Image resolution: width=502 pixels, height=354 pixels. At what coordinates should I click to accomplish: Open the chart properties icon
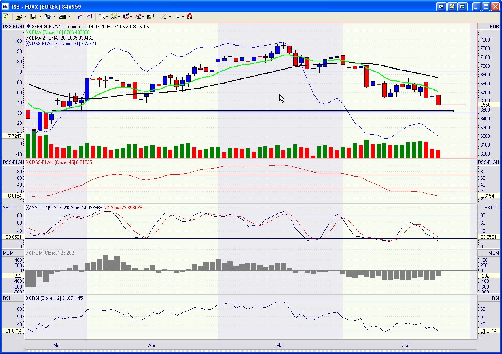click(150, 17)
